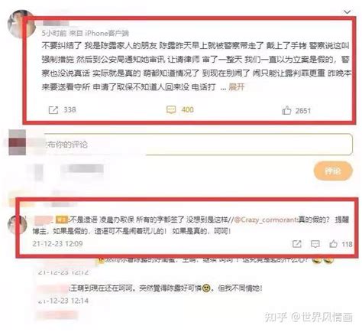The height and width of the screenshot is (332, 362).
Task: Expand full post text via 展开 link
Action: (237, 87)
